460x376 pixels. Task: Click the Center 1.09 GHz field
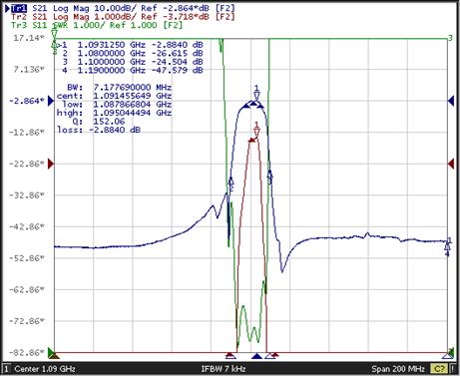pyautogui.click(x=45, y=369)
